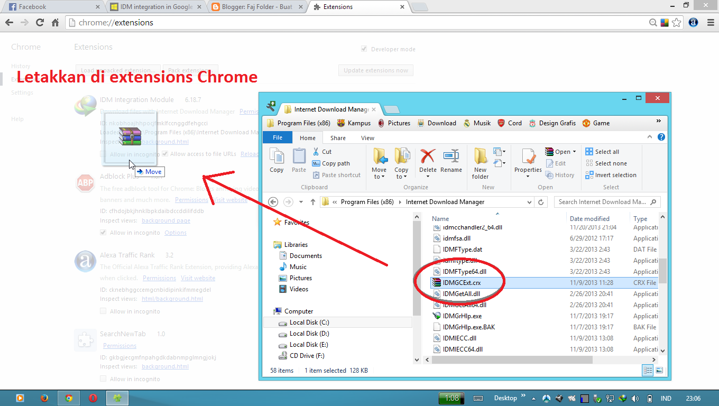Screen dimensions: 719x406
Task: Click the Explorer back arrow button
Action: 273,202
